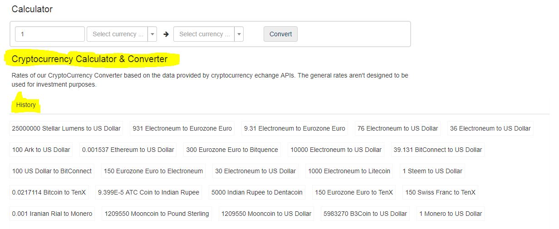
Task: Click the Cryptocurrency Calculator & Converter heading
Action: 90,59
